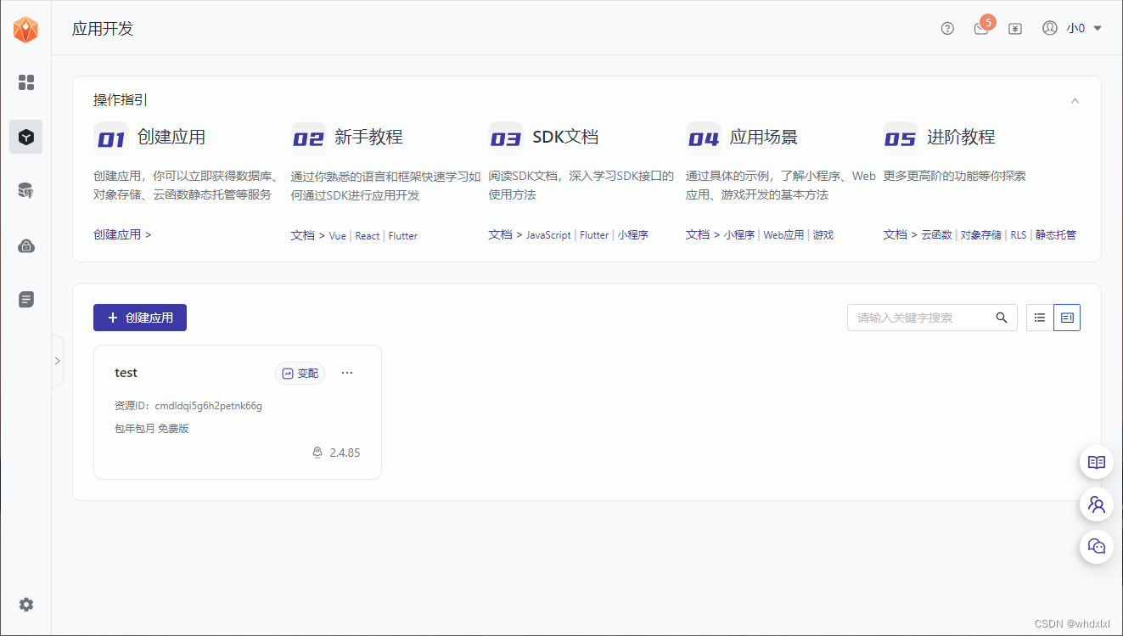Select the database storage icon in sidebar

point(25,191)
